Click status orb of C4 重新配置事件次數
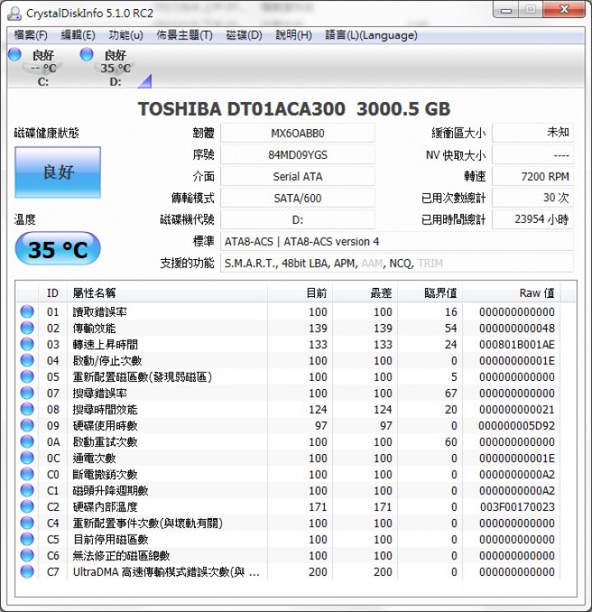Screen dimensions: 592x612 [x=27, y=522]
